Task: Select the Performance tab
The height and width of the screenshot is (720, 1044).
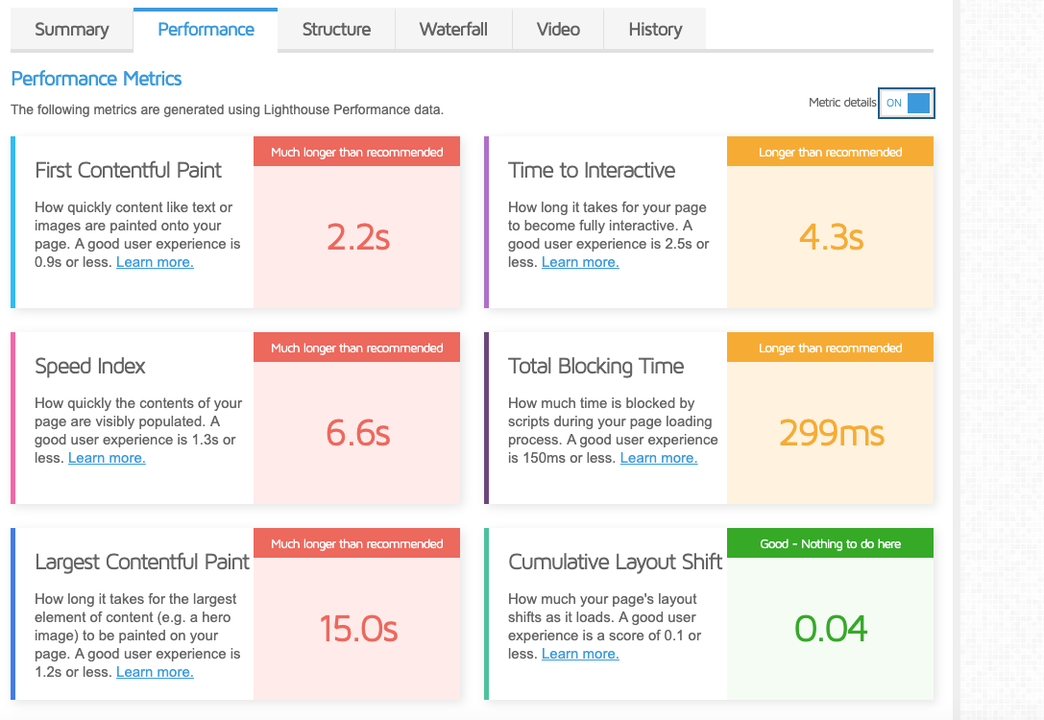Action: coord(206,29)
